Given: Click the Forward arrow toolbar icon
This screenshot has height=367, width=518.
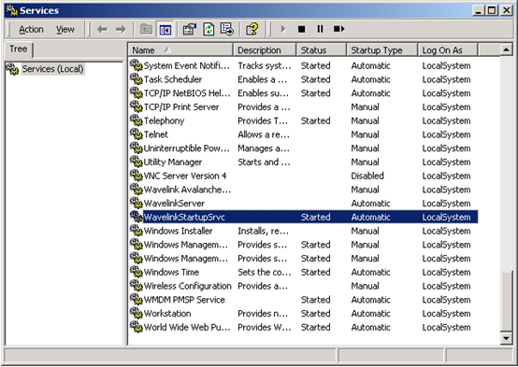Looking at the screenshot, I should click(121, 29).
